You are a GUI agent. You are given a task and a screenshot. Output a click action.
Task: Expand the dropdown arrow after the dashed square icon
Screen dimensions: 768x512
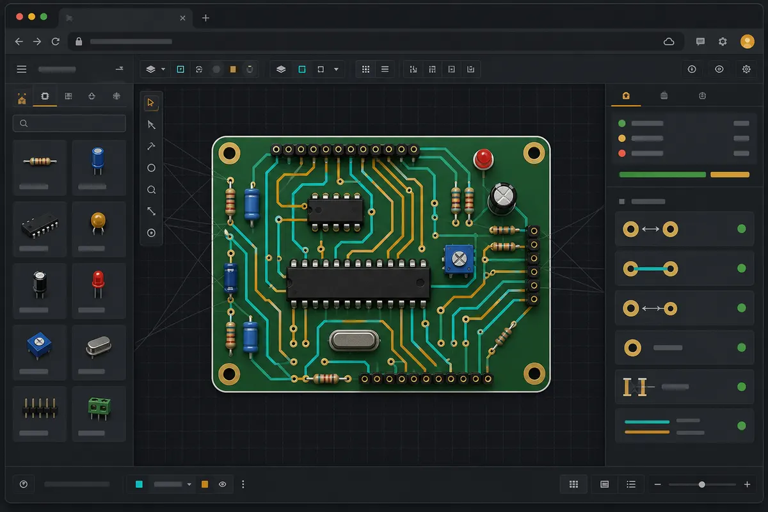coord(336,69)
